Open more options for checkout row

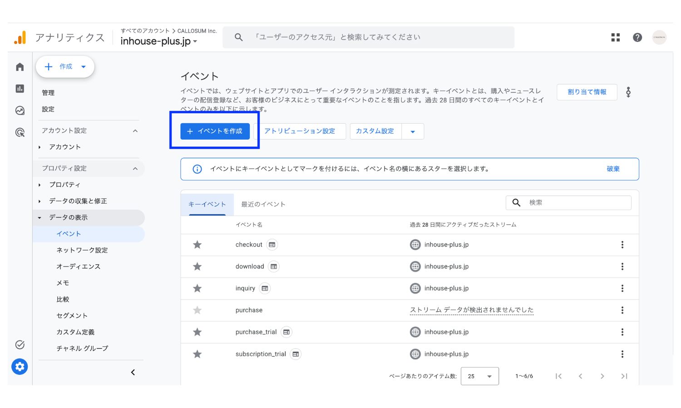[x=622, y=245]
